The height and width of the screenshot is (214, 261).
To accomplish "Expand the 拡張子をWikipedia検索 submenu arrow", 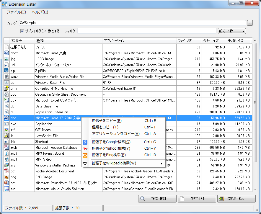I will pos(162,164).
